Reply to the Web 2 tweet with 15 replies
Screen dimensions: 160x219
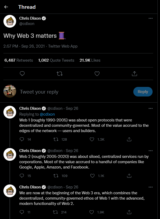(22, 176)
